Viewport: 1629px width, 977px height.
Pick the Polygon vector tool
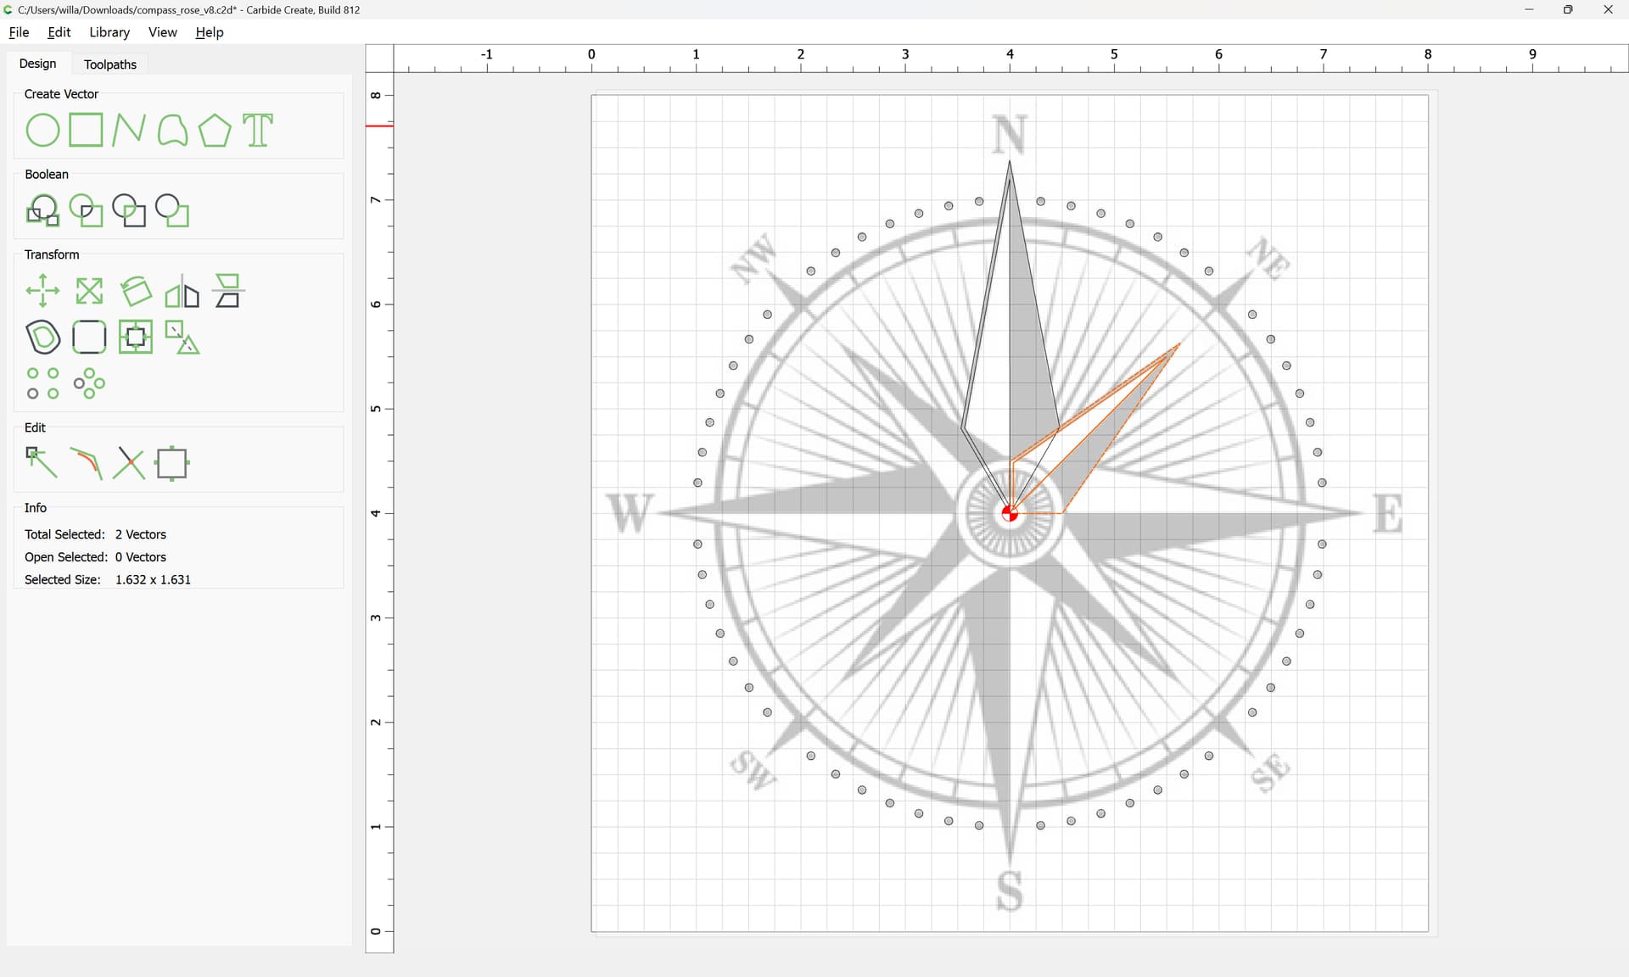(215, 131)
